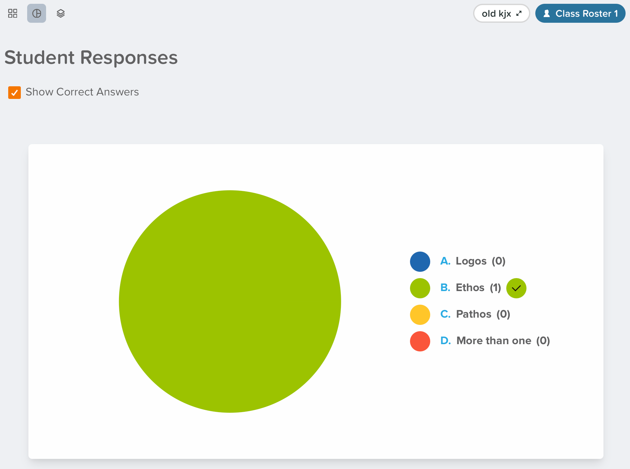Click the Student Responses heading
The height and width of the screenshot is (469, 630).
[x=91, y=58]
